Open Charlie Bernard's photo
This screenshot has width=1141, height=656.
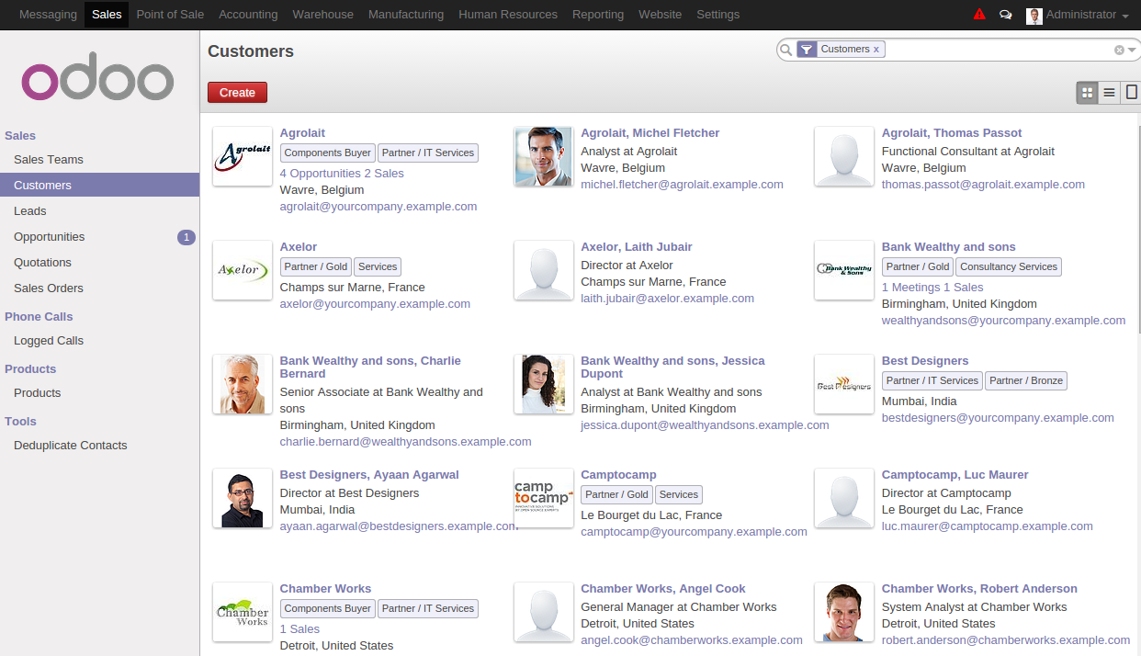243,384
